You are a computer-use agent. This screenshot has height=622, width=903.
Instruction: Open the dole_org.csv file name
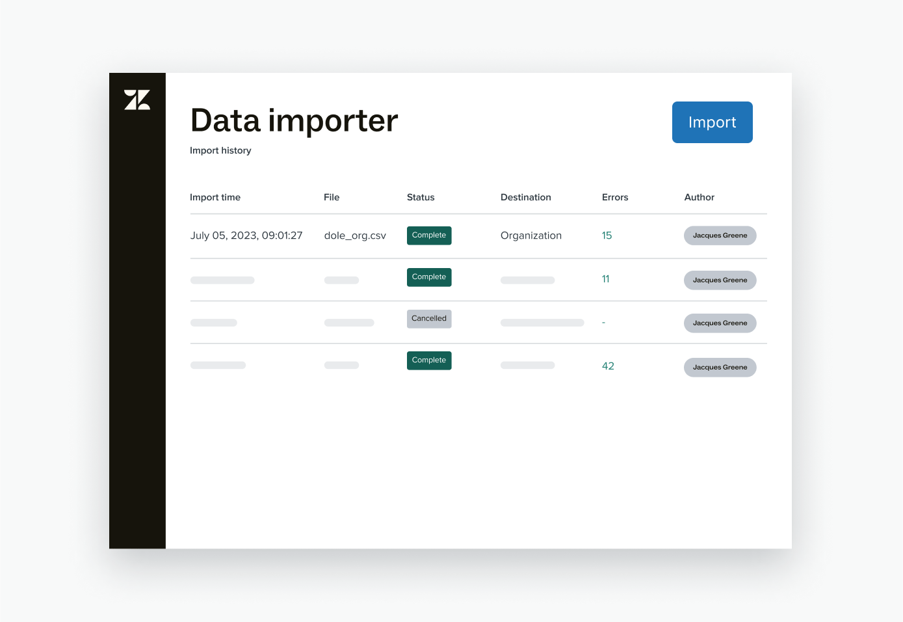click(355, 236)
